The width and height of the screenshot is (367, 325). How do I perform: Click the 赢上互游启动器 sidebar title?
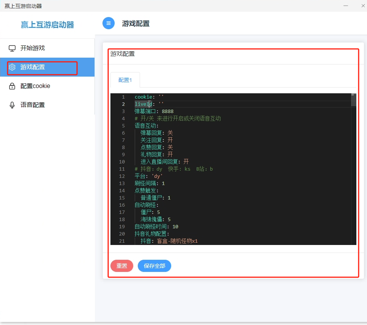click(x=47, y=25)
